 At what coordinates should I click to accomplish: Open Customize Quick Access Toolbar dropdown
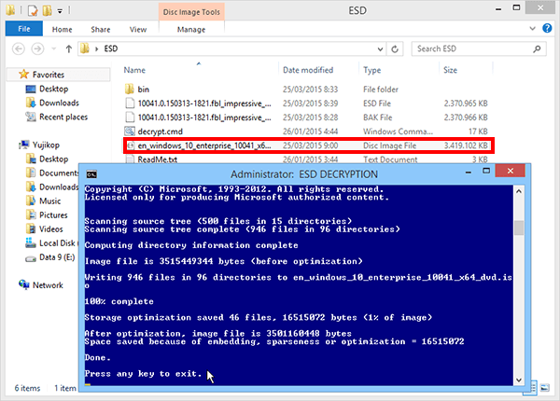tap(60, 11)
